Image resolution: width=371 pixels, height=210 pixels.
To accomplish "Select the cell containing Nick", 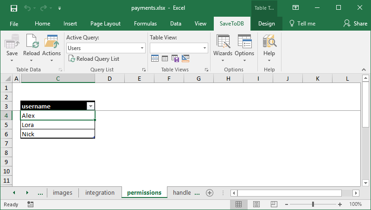I will (x=58, y=134).
